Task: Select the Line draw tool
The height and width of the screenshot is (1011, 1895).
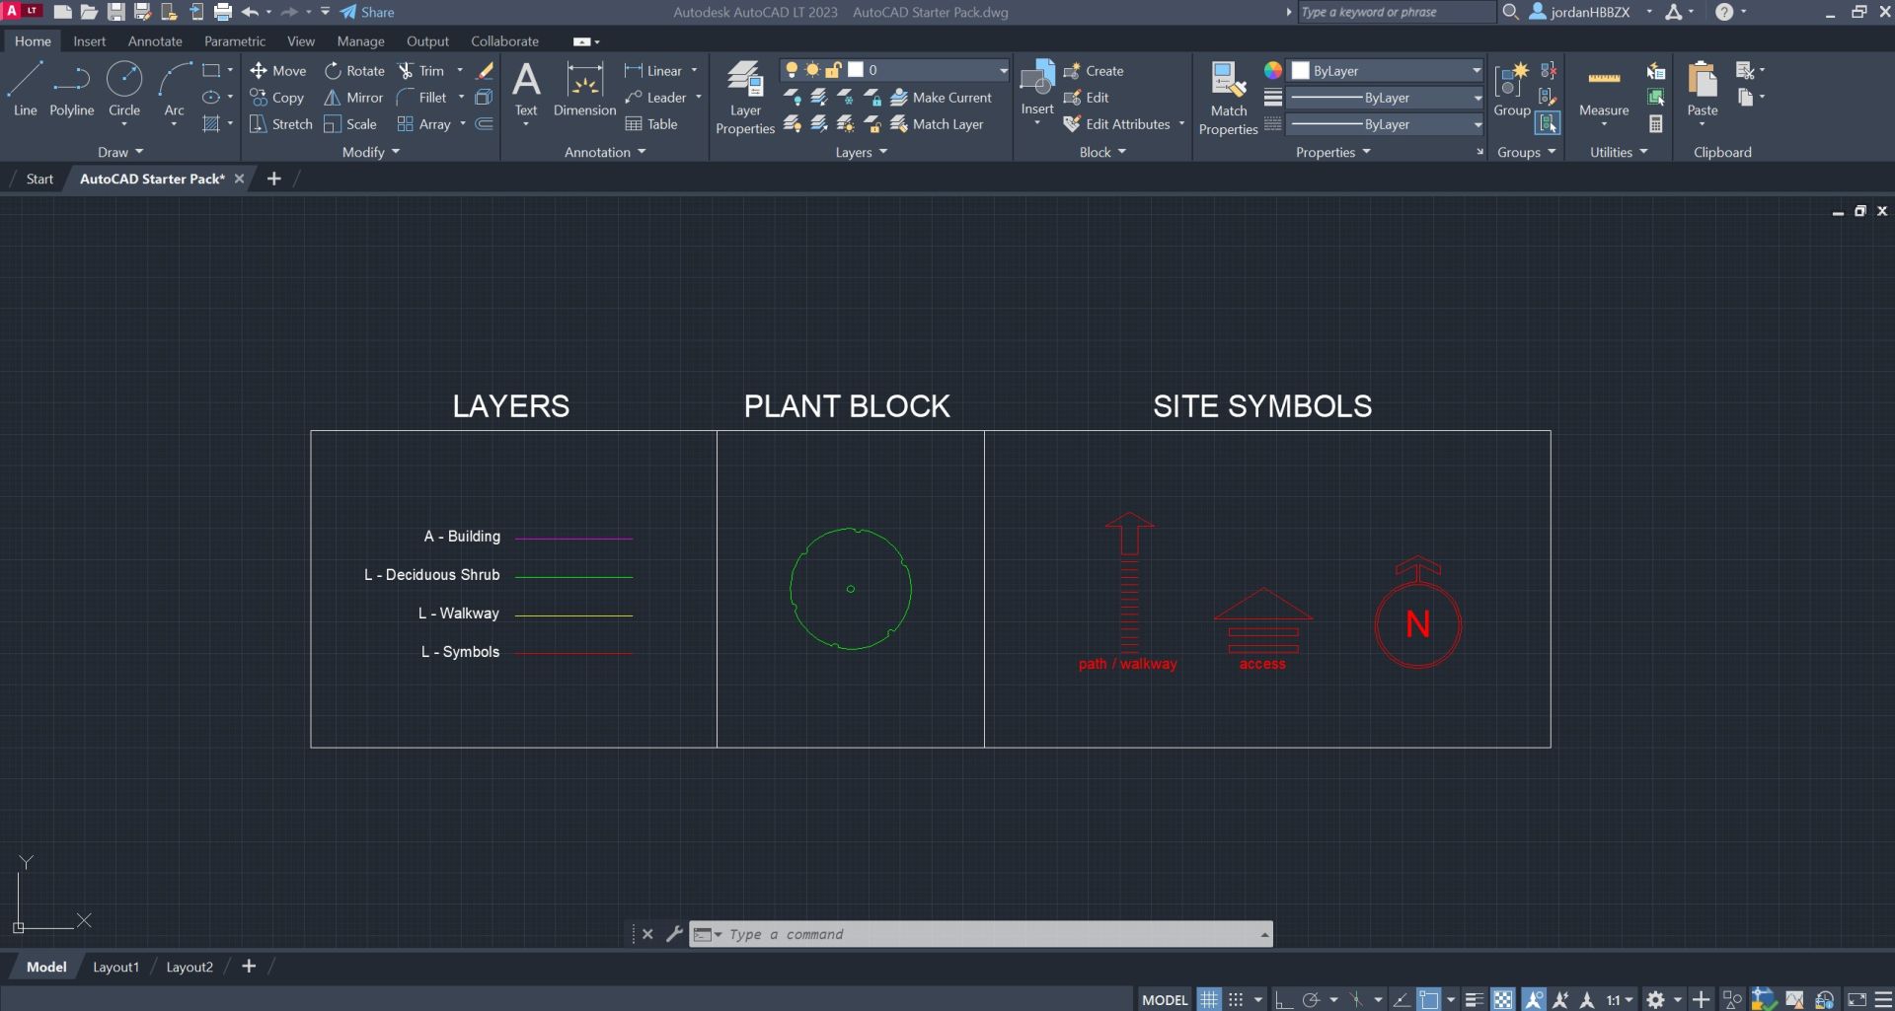Action: point(25,89)
